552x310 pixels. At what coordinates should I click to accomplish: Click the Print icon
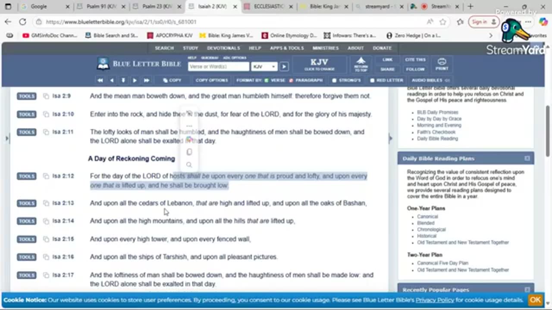tap(442, 64)
